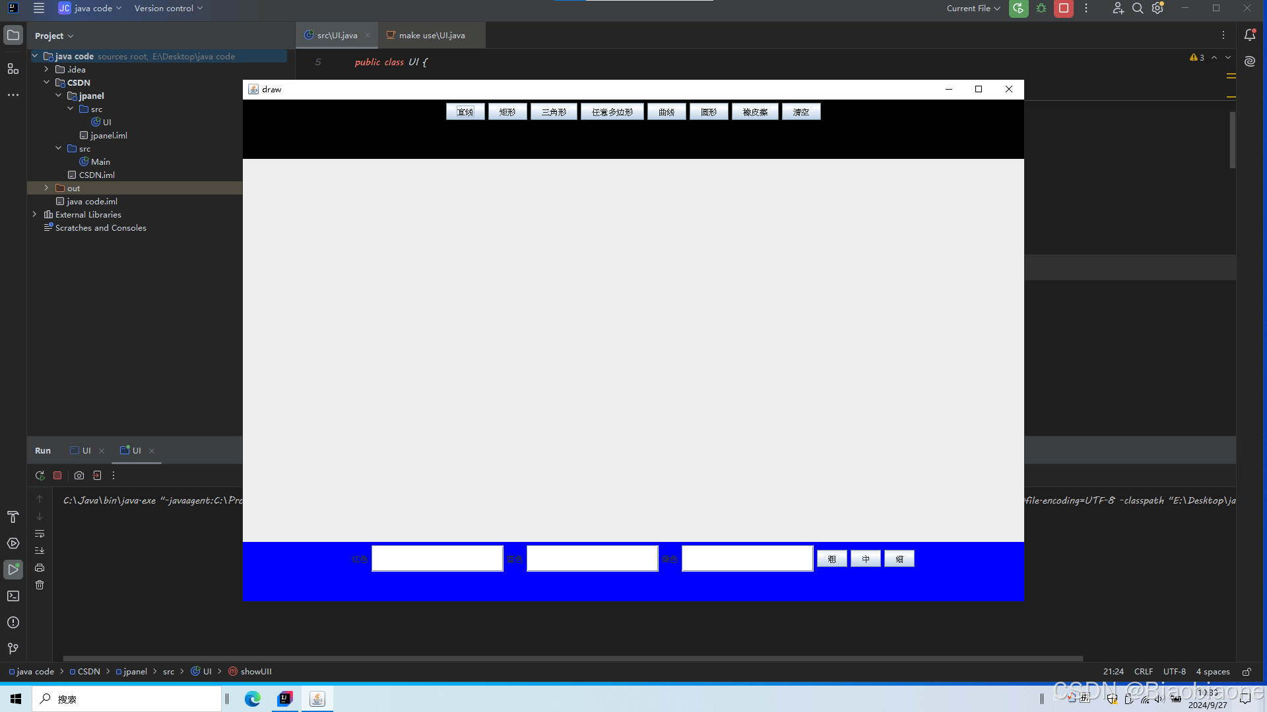
Task: Click Search Everywhere magnifier icon
Action: click(1138, 9)
